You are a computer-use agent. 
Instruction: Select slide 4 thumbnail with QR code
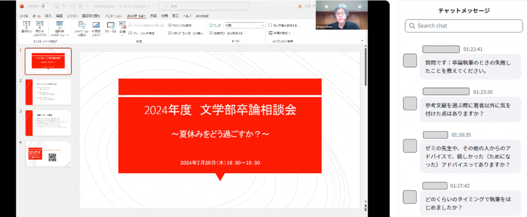(48, 154)
